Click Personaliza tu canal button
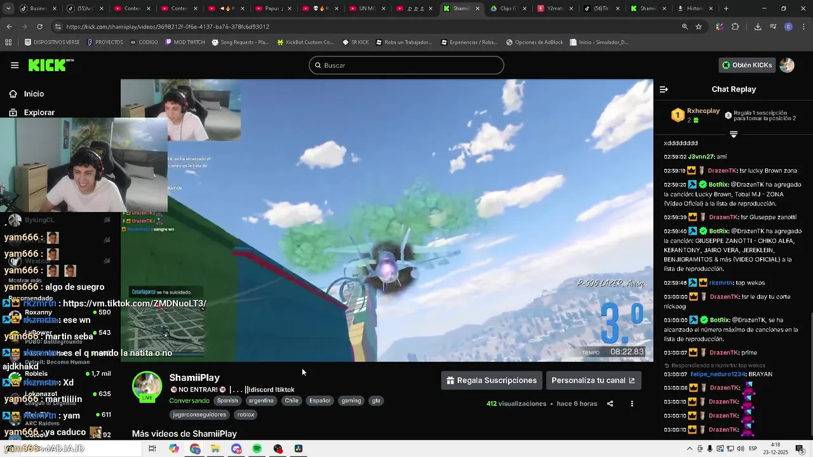Screen dimensions: 813x457 click(x=593, y=380)
